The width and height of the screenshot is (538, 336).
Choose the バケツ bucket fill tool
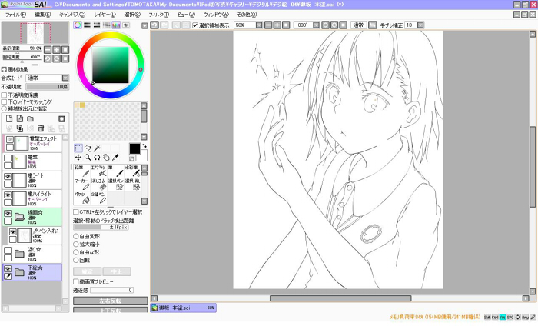tap(82, 198)
